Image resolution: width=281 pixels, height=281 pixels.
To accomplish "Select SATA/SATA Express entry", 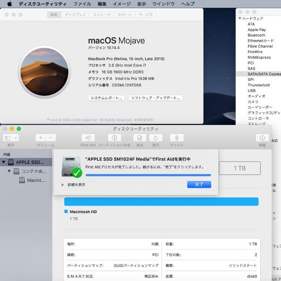I will click(259, 74).
